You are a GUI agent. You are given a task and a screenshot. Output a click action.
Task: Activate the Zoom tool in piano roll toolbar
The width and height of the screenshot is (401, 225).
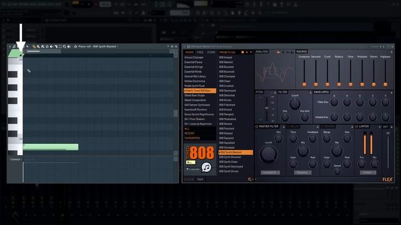(65, 47)
